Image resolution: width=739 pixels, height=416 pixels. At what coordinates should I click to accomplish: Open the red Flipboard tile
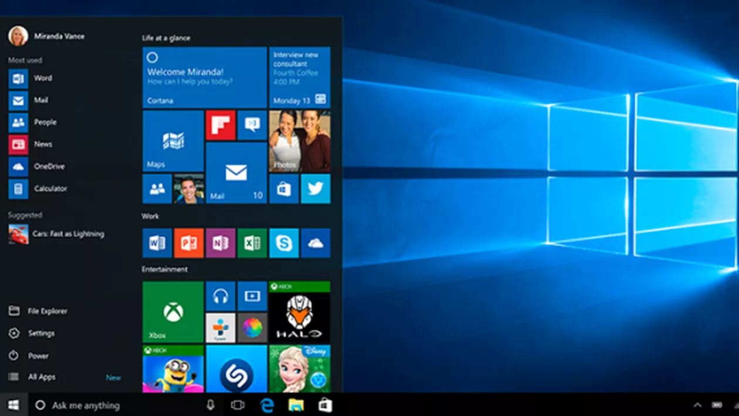221,125
